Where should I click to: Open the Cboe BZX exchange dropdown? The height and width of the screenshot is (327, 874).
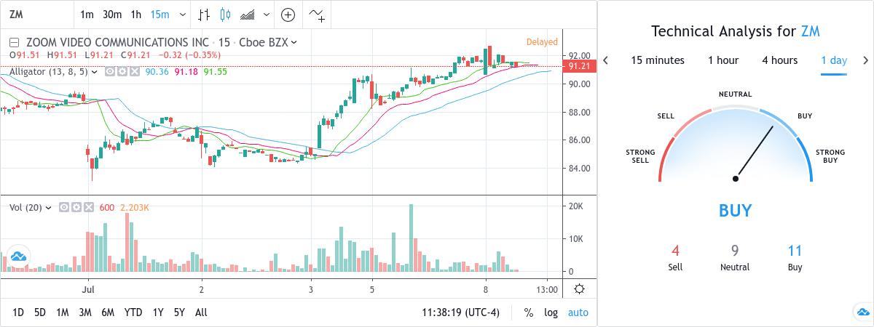click(x=270, y=42)
